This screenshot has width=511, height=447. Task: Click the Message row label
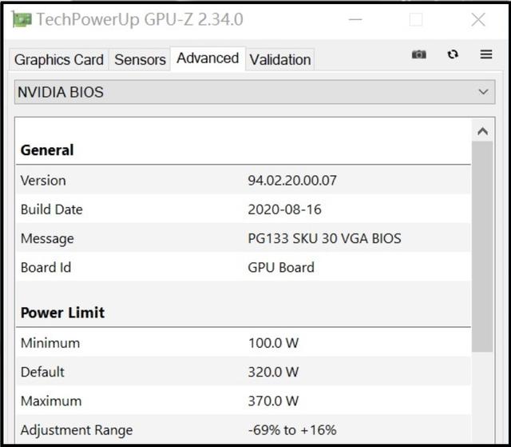47,239
